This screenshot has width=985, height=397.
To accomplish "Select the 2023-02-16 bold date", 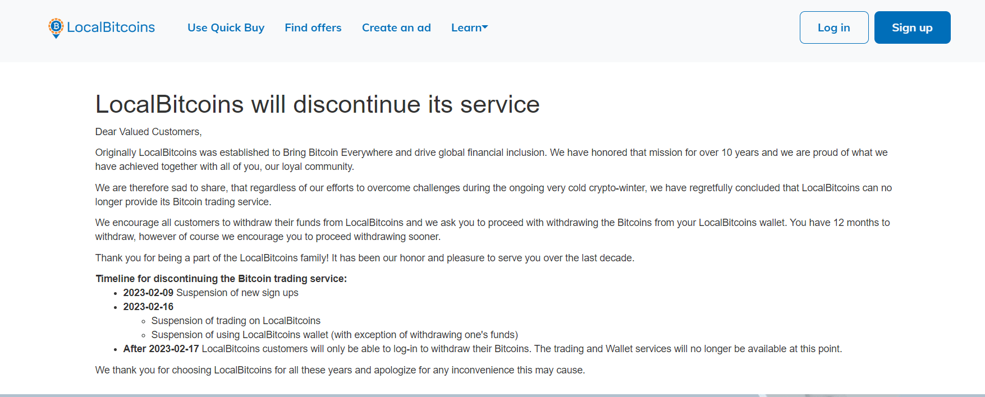I will pos(148,307).
